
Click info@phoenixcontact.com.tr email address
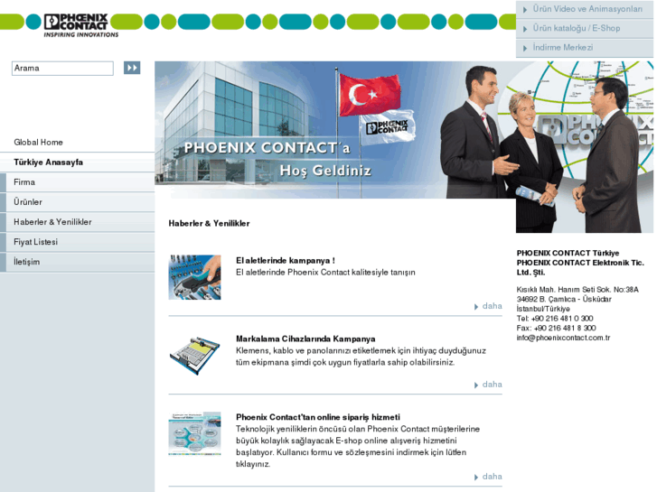(563, 338)
